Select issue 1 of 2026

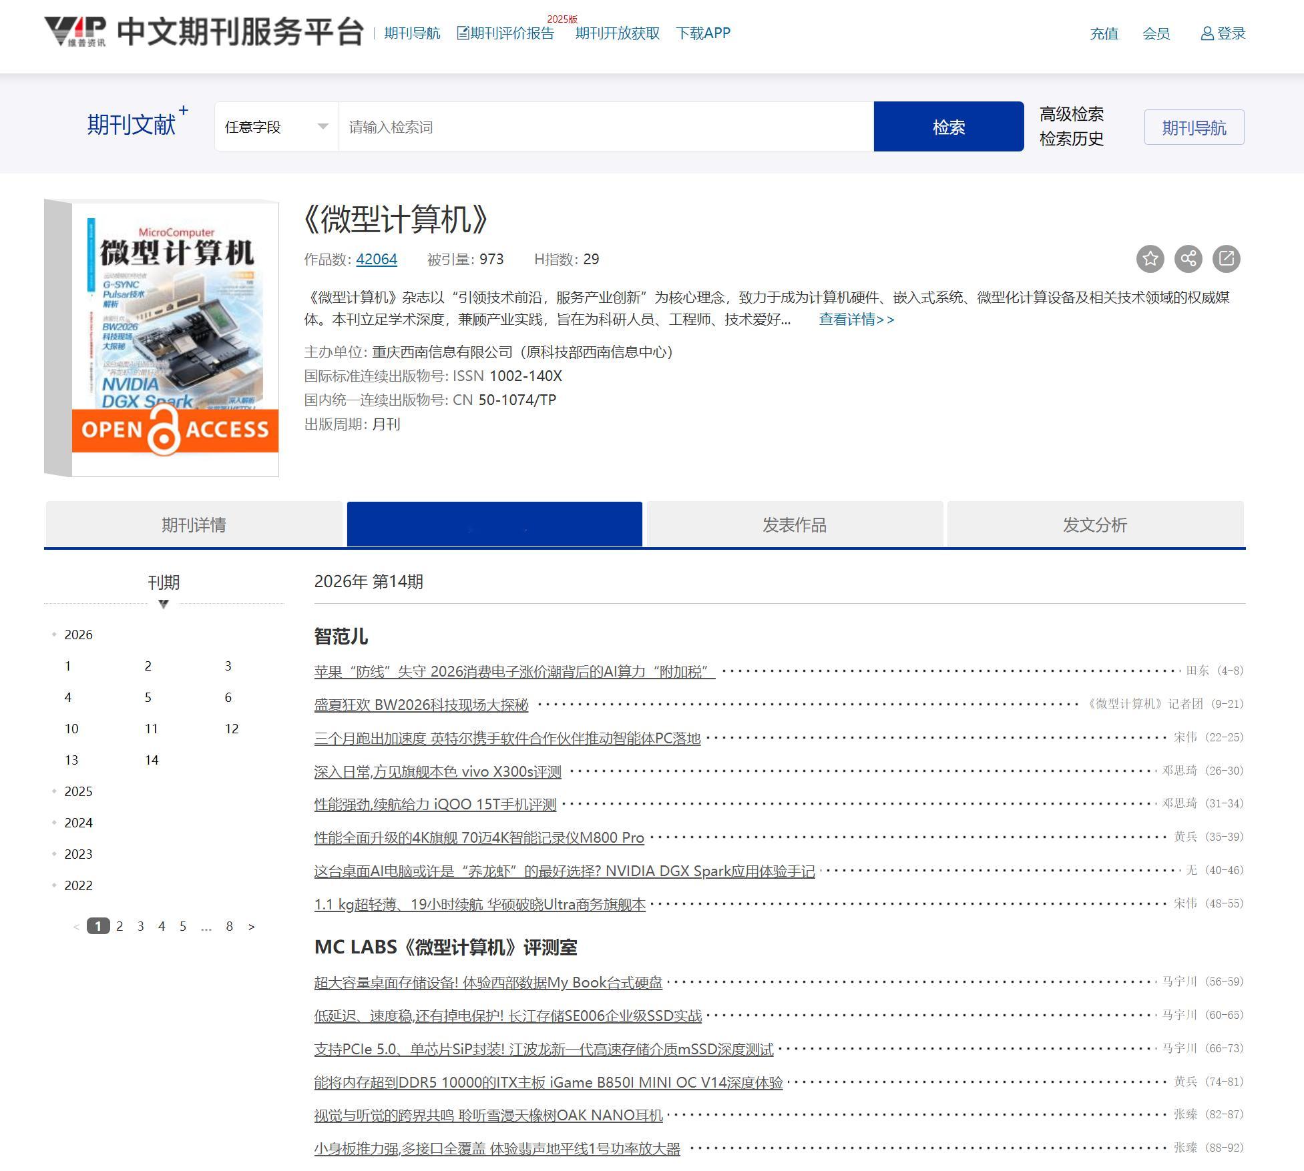tap(67, 666)
